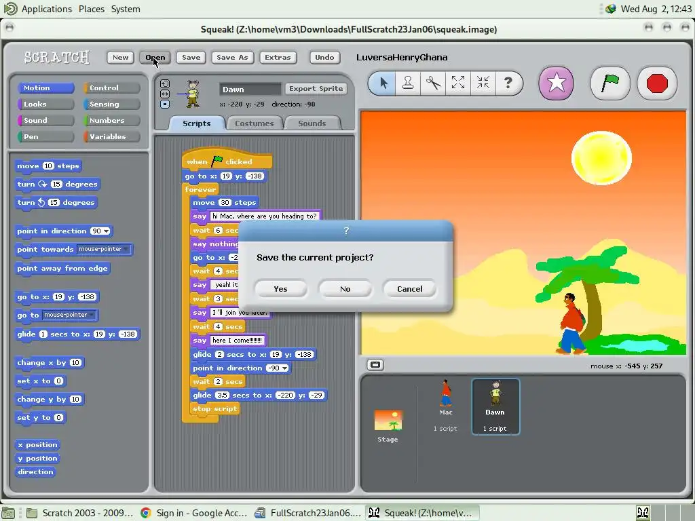695x521 pixels.
Task: Open the System menu
Action: pos(126,9)
